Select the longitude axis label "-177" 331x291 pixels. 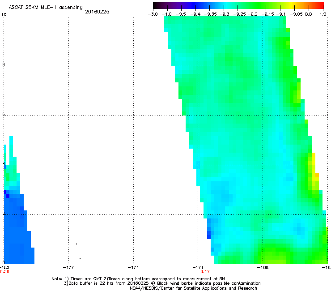68,268
